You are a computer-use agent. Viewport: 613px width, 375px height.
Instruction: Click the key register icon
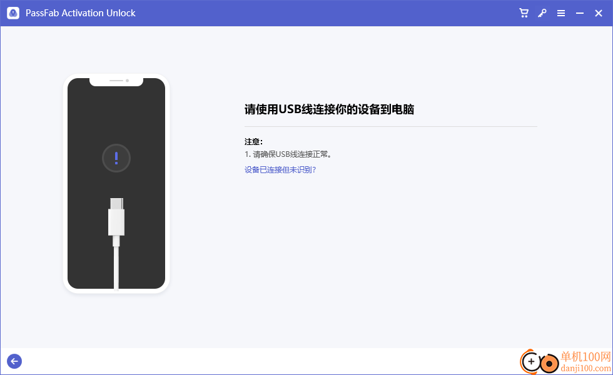[542, 13]
